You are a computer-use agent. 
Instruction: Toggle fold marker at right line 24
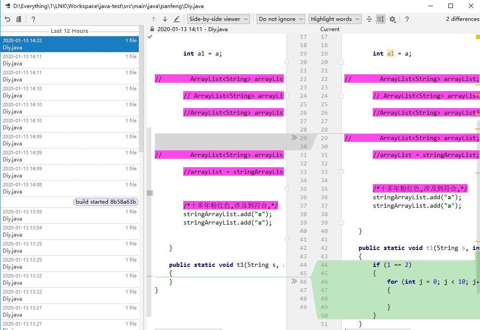point(341,96)
